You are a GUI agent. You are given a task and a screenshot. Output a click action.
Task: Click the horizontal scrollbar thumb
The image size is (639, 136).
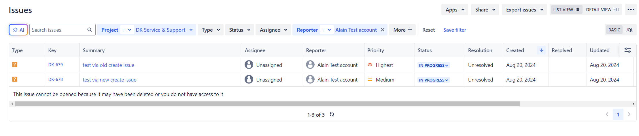pyautogui.click(x=267, y=104)
